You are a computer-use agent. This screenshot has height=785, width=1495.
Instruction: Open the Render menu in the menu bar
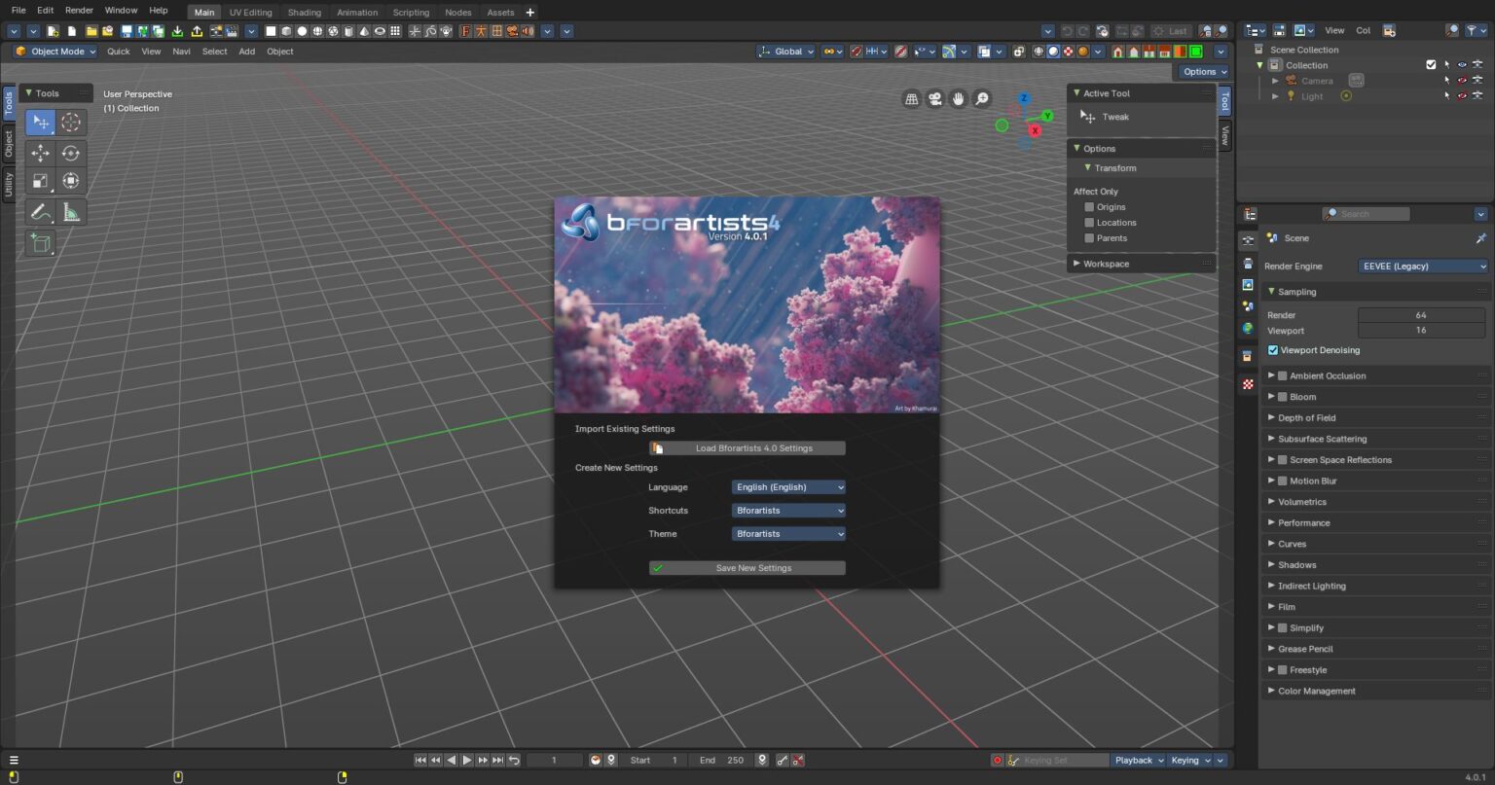[x=78, y=10]
